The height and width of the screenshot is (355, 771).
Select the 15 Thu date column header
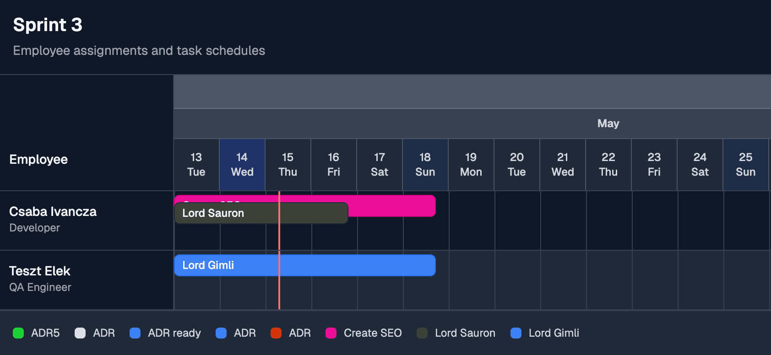(x=288, y=165)
